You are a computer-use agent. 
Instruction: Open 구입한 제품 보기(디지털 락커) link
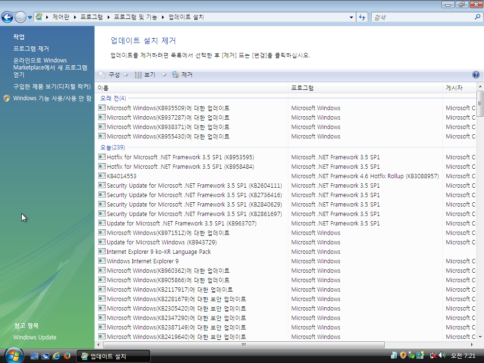click(x=52, y=86)
